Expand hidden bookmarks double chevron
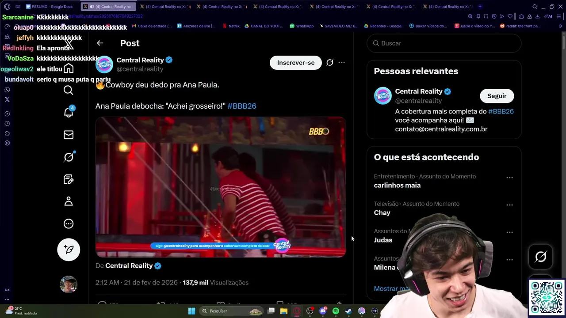Image resolution: width=566 pixels, height=318 pixels. 561,26
